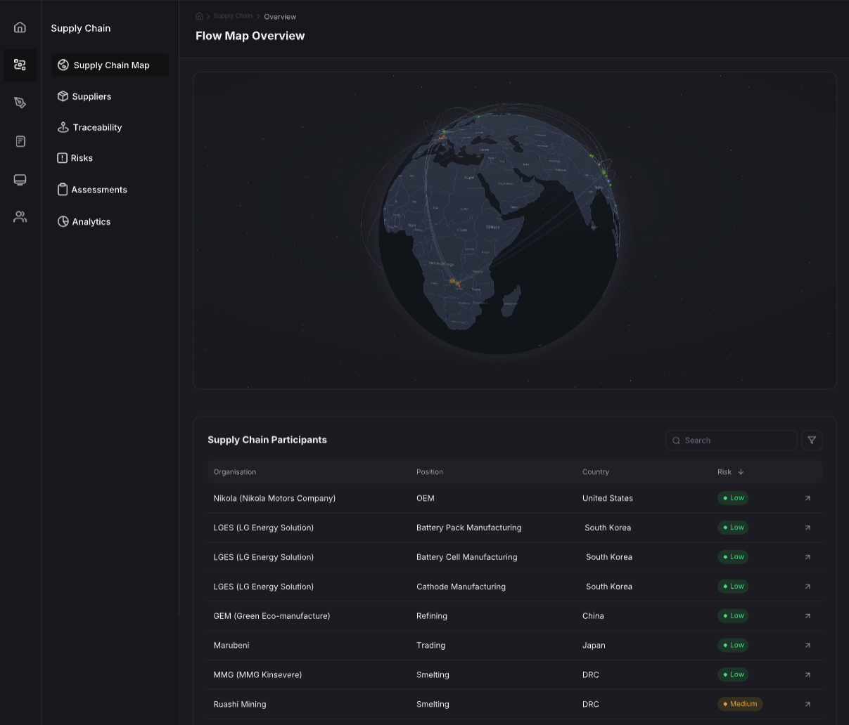The image size is (849, 725).
Task: Select Supply Chain Map menu item
Action: click(x=110, y=65)
